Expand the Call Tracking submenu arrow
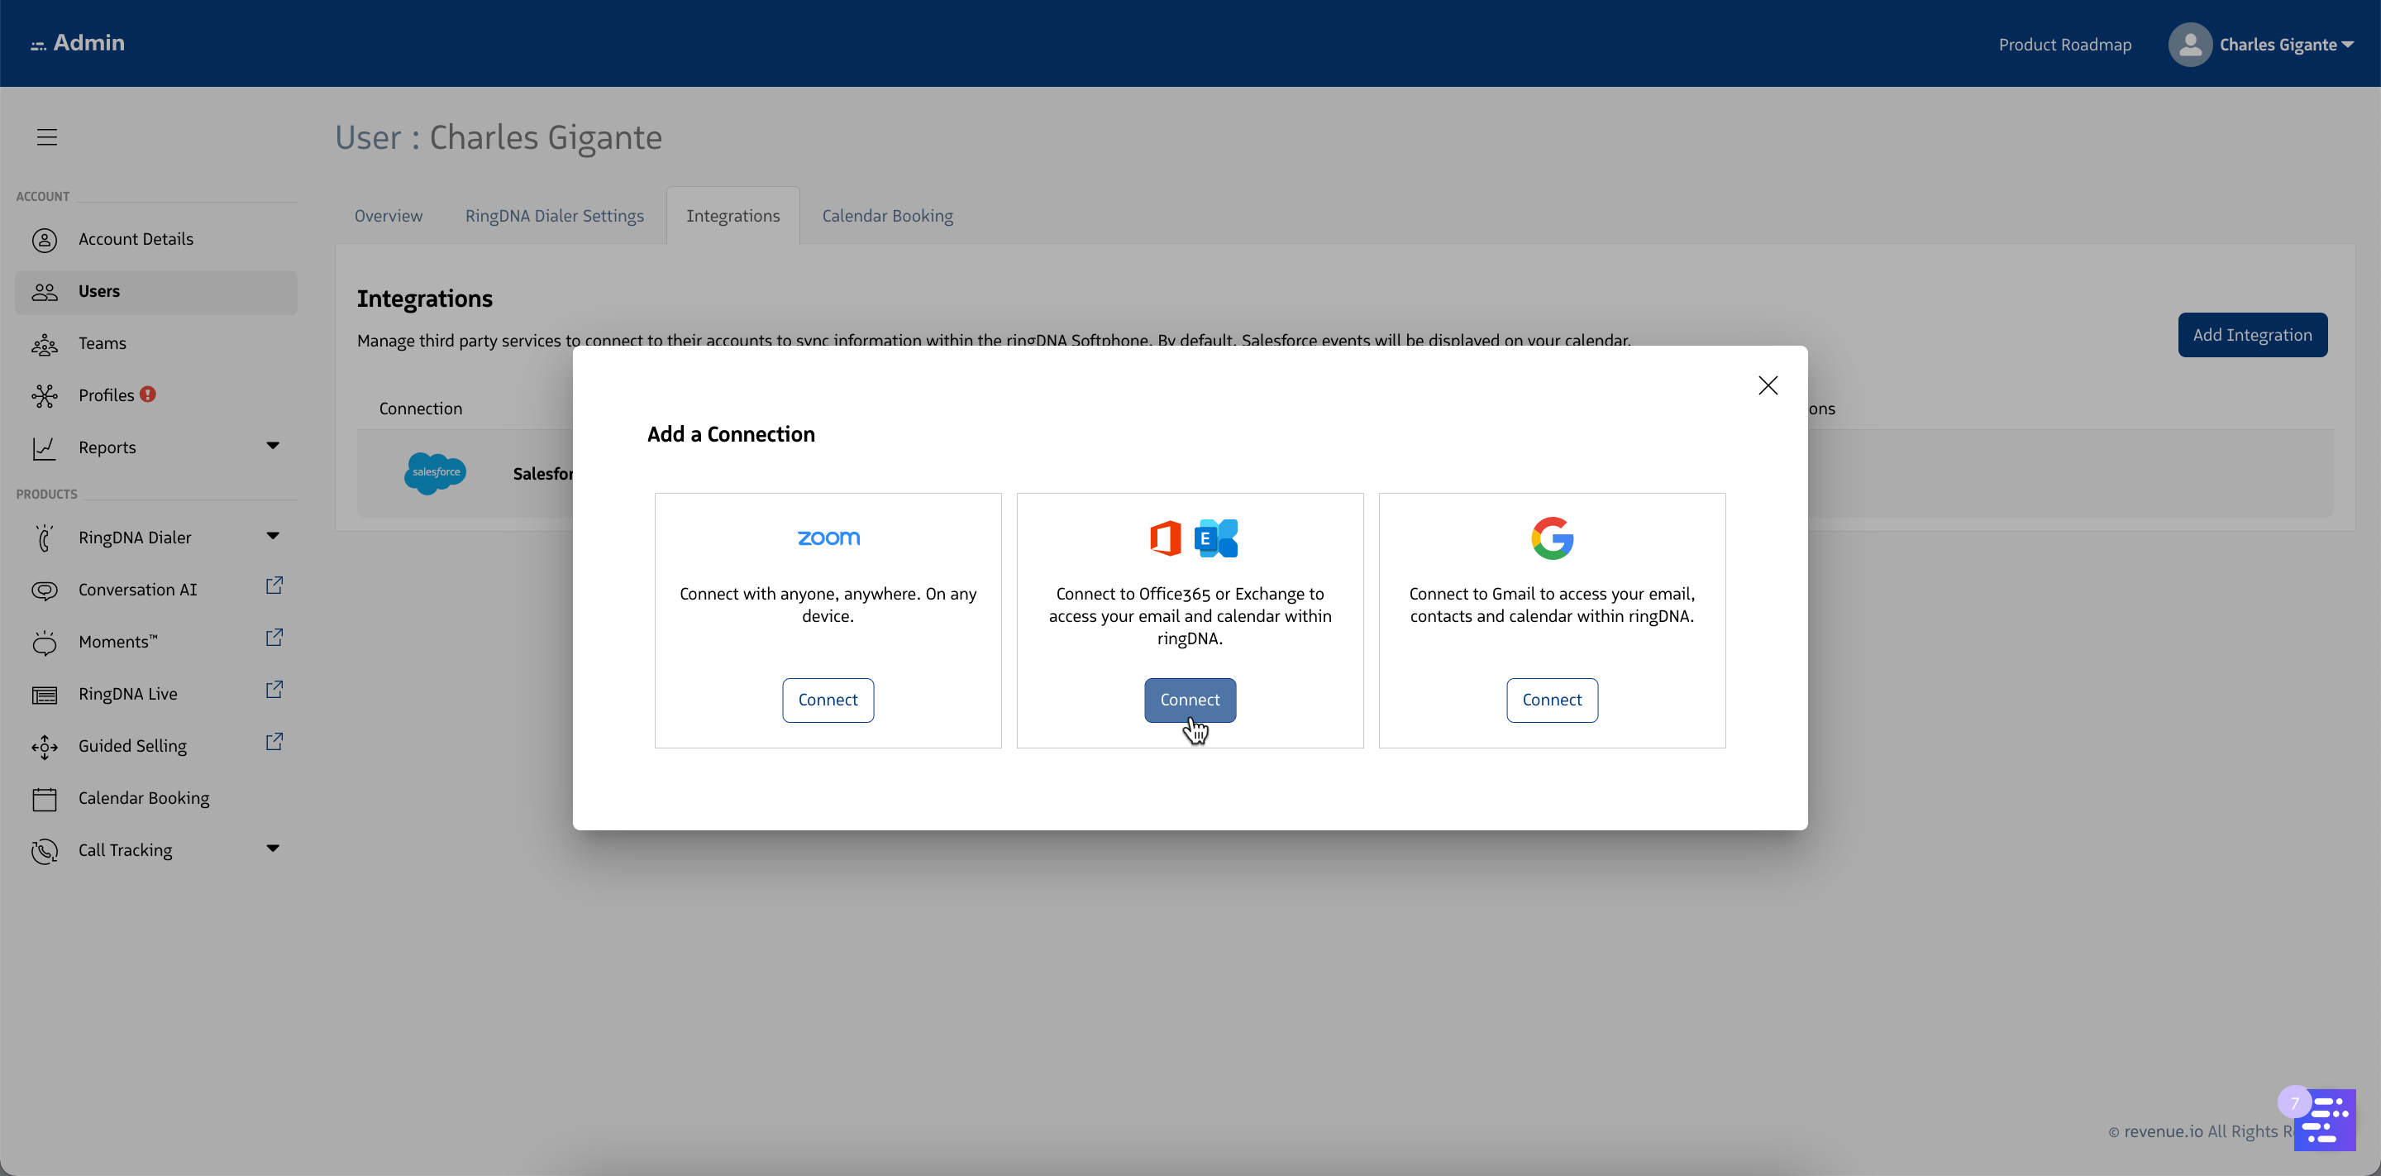Viewport: 2381px width, 1176px height. click(273, 849)
